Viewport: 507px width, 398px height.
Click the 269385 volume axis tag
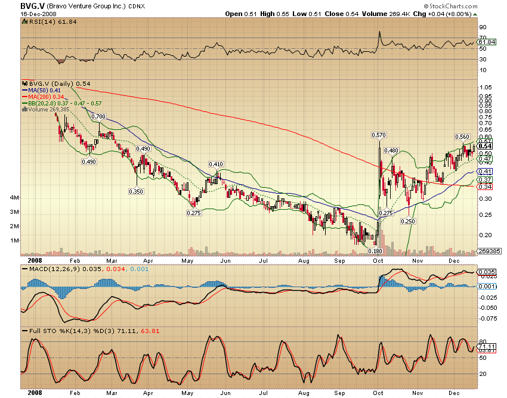pos(490,251)
